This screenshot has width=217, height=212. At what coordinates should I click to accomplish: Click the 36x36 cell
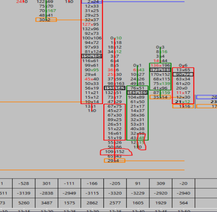tap(137, 115)
